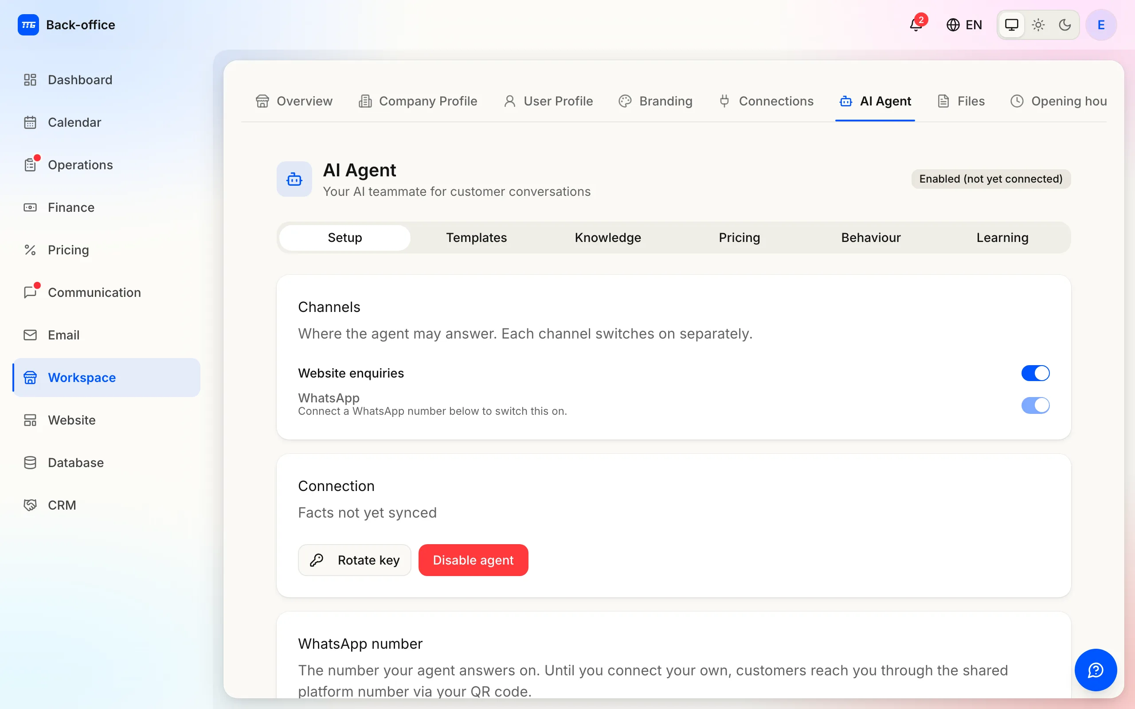This screenshot has width=1135, height=709.
Task: Open Email in sidebar
Action: pyautogui.click(x=106, y=335)
